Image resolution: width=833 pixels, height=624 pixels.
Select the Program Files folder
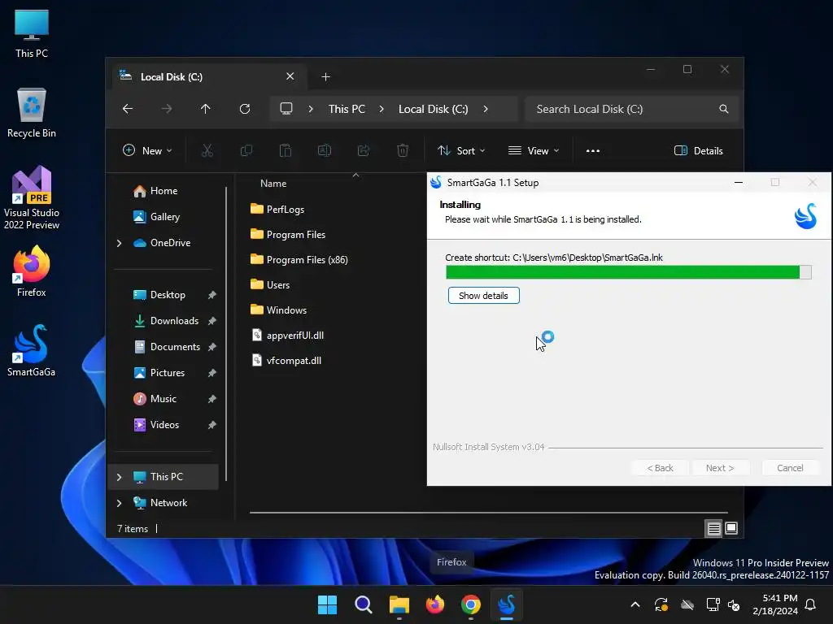(287, 235)
